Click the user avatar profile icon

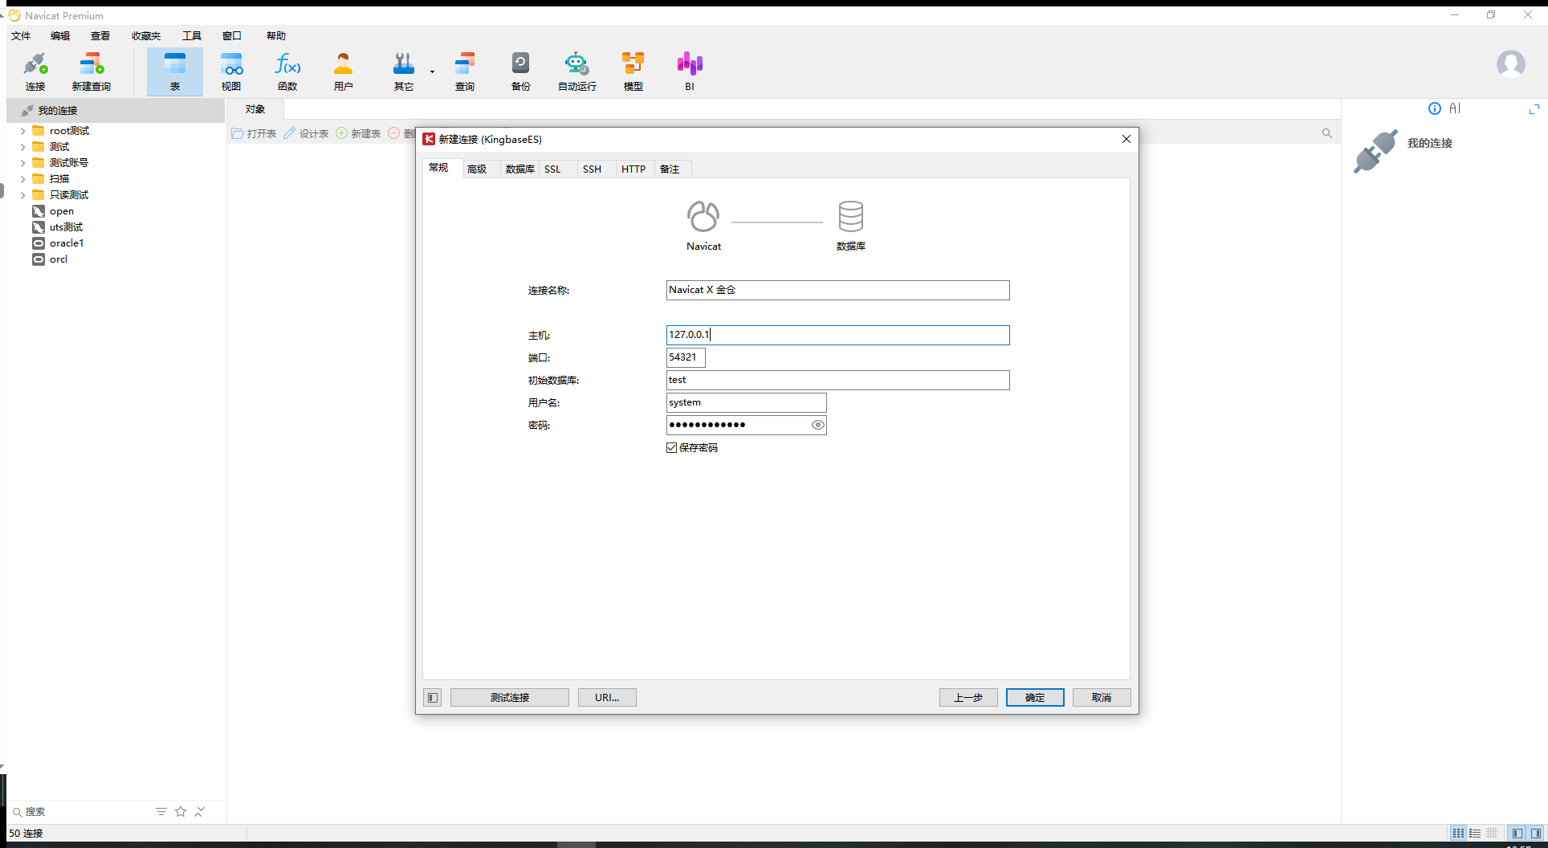[x=1510, y=63]
